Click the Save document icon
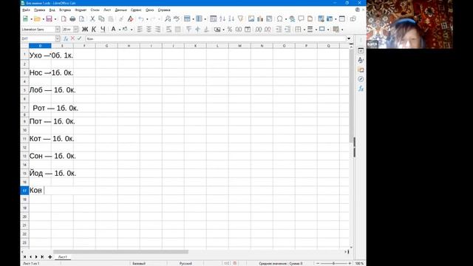This screenshot has width=473, height=266. point(49,19)
